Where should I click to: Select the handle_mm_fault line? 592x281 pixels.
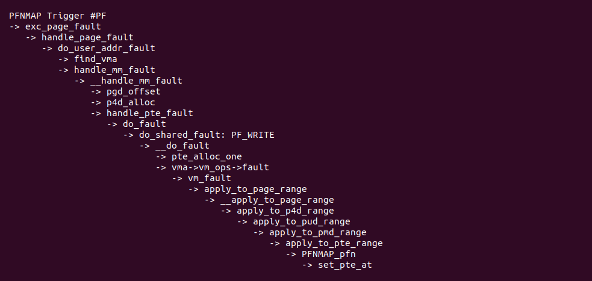(x=114, y=70)
